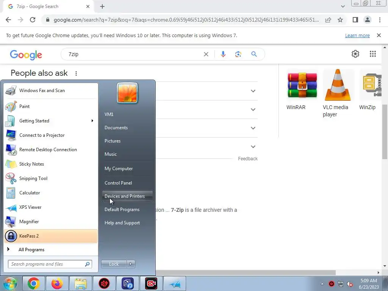Viewport: 388px width, 291px height.
Task: Bookmark this page with the star
Action: click(340, 20)
